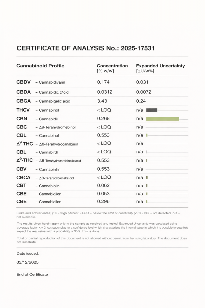Click the CBCA compound abbreviation
205x308 pixels.
pyautogui.click(x=23, y=177)
